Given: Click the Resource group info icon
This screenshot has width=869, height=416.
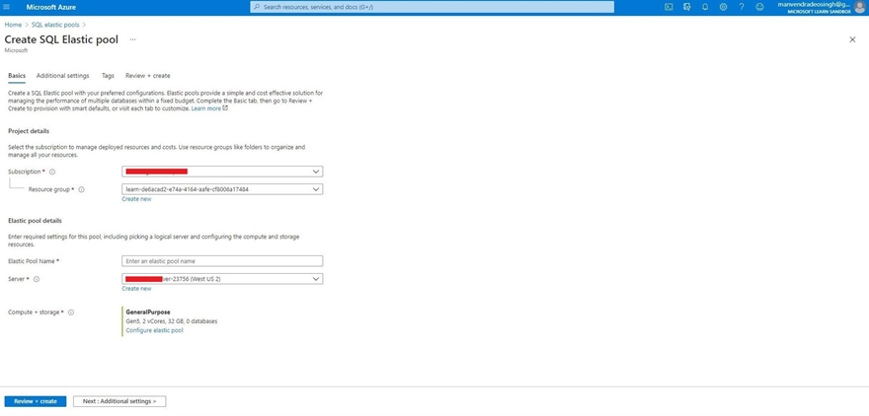Looking at the screenshot, I should pyautogui.click(x=81, y=189).
